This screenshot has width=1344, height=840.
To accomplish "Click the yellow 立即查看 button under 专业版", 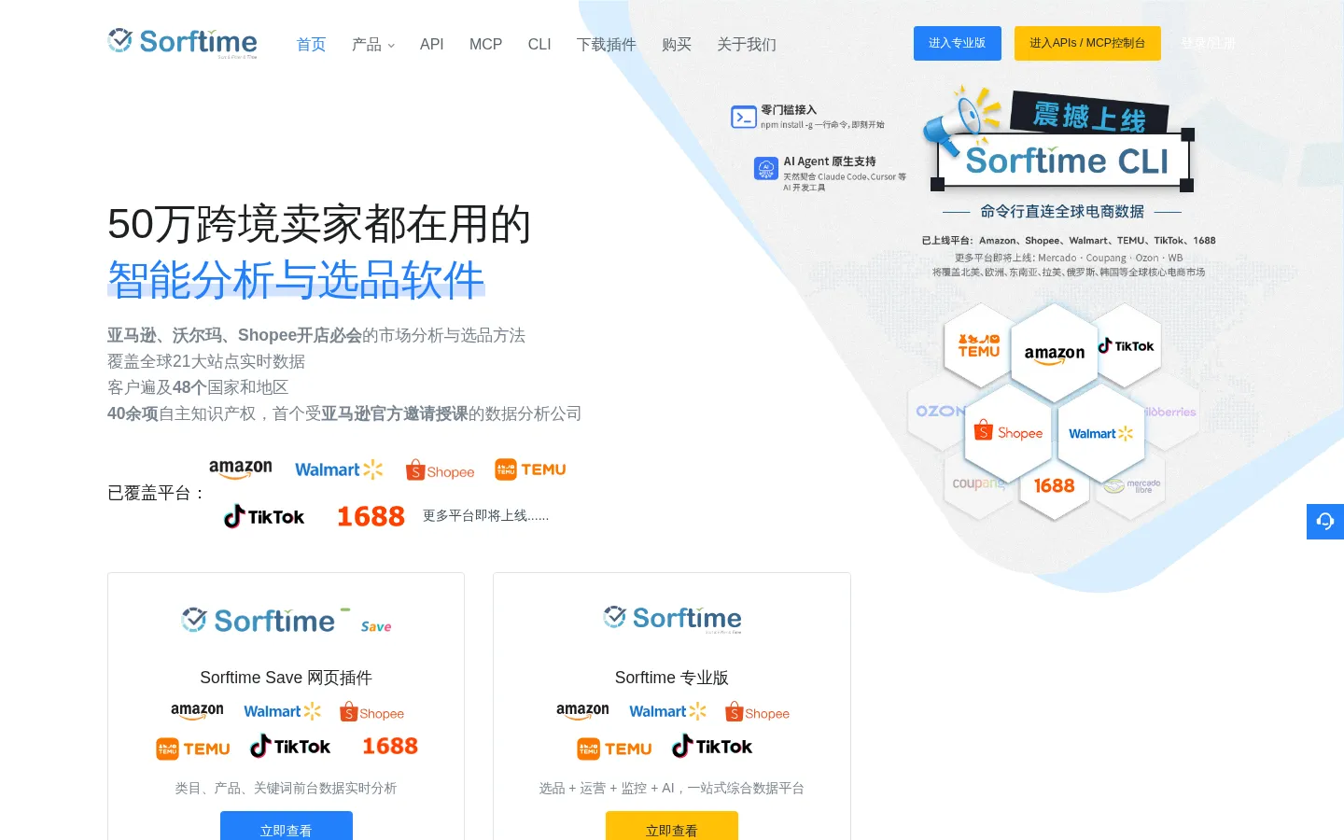I will point(672,826).
